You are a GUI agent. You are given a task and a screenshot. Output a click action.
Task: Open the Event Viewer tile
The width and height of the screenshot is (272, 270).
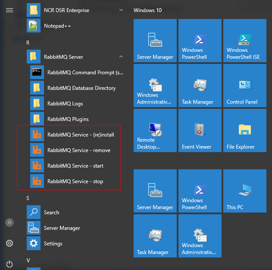(200, 130)
